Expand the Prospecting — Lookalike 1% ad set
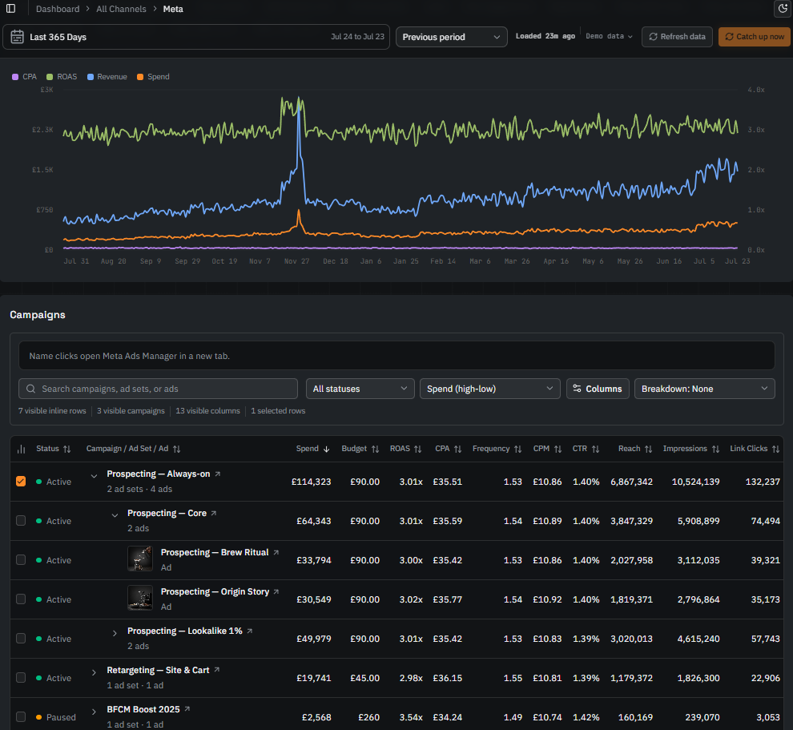793x730 pixels. (x=115, y=633)
